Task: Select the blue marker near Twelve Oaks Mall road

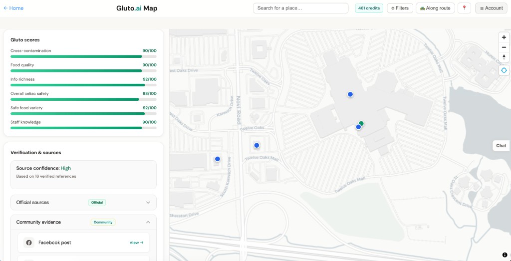Action: pyautogui.click(x=256, y=145)
